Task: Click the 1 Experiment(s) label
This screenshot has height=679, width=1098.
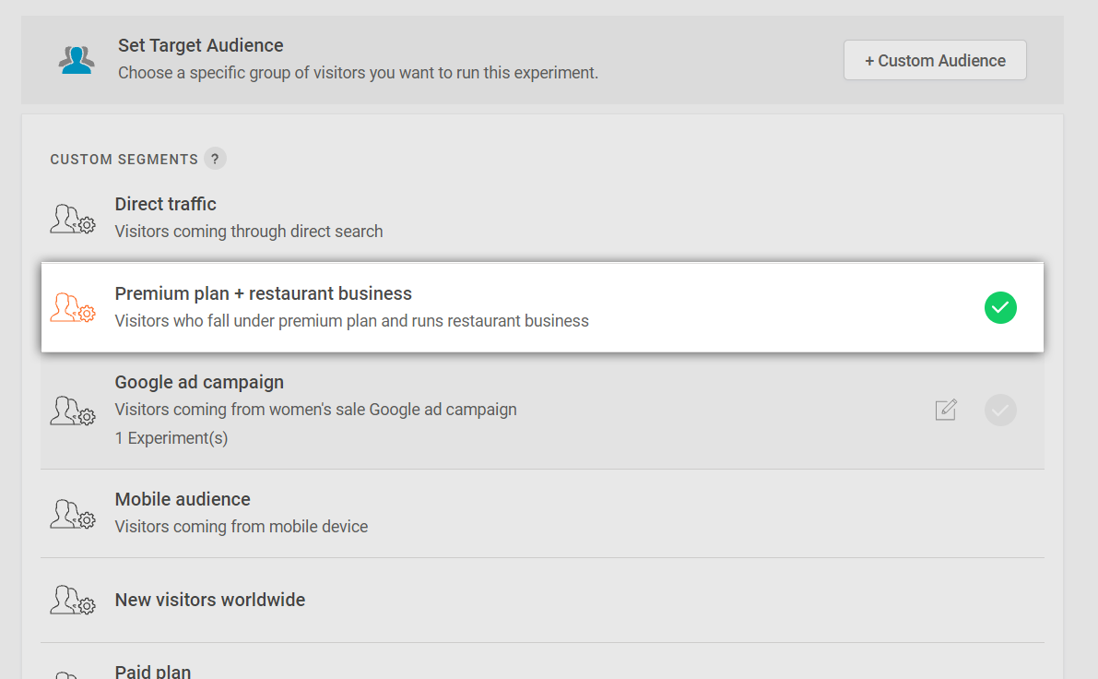Action: (x=171, y=438)
